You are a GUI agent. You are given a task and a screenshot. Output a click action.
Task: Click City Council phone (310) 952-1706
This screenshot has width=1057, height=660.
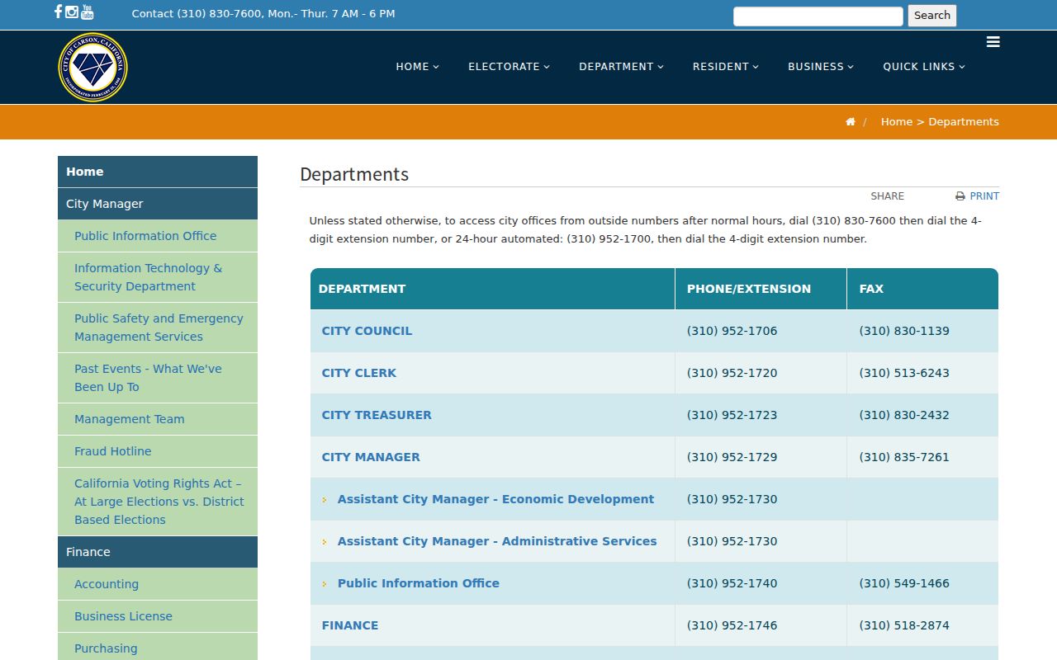732,331
